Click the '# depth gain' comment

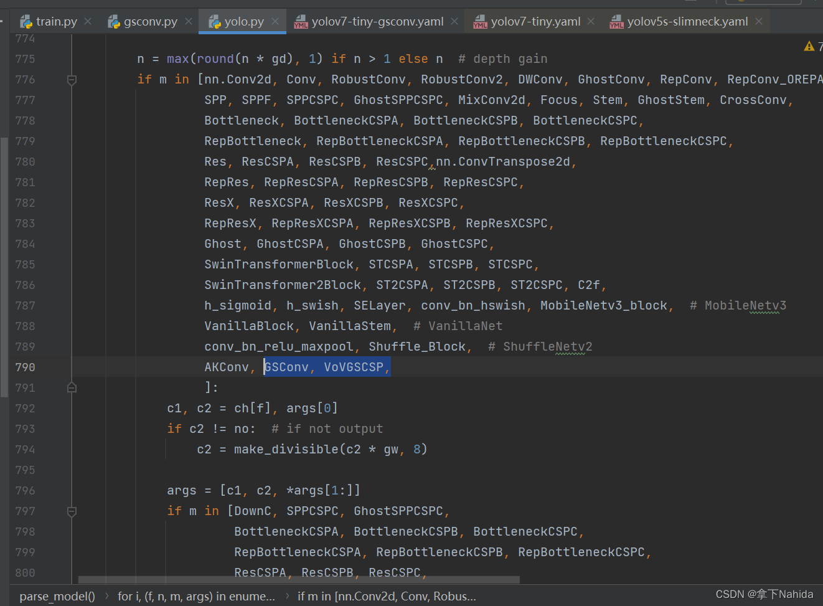point(503,59)
